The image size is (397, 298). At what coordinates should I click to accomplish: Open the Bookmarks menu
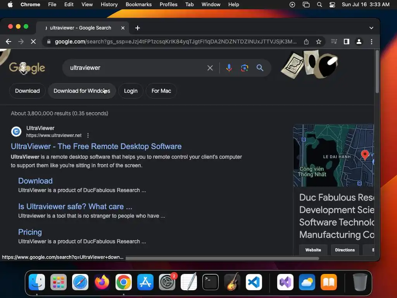pyautogui.click(x=138, y=5)
